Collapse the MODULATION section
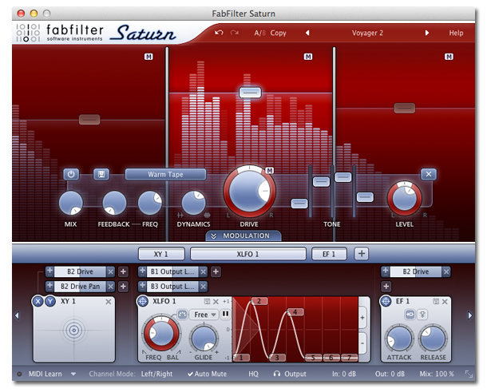The width and height of the screenshot is (487, 392). tap(243, 236)
